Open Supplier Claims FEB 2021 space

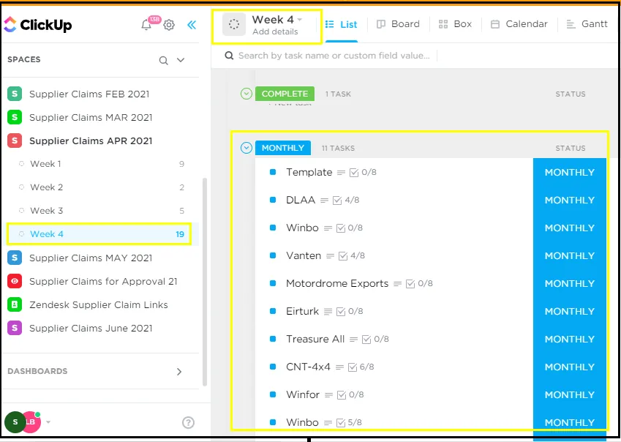pos(89,94)
